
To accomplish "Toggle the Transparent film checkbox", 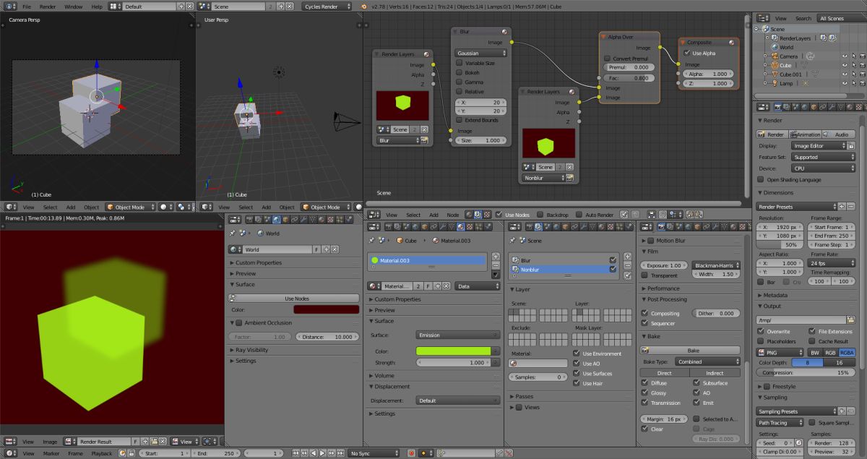I will [644, 275].
